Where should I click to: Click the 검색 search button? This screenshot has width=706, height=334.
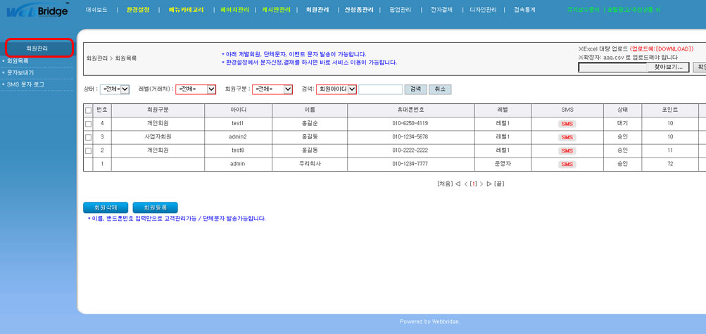tap(415, 89)
